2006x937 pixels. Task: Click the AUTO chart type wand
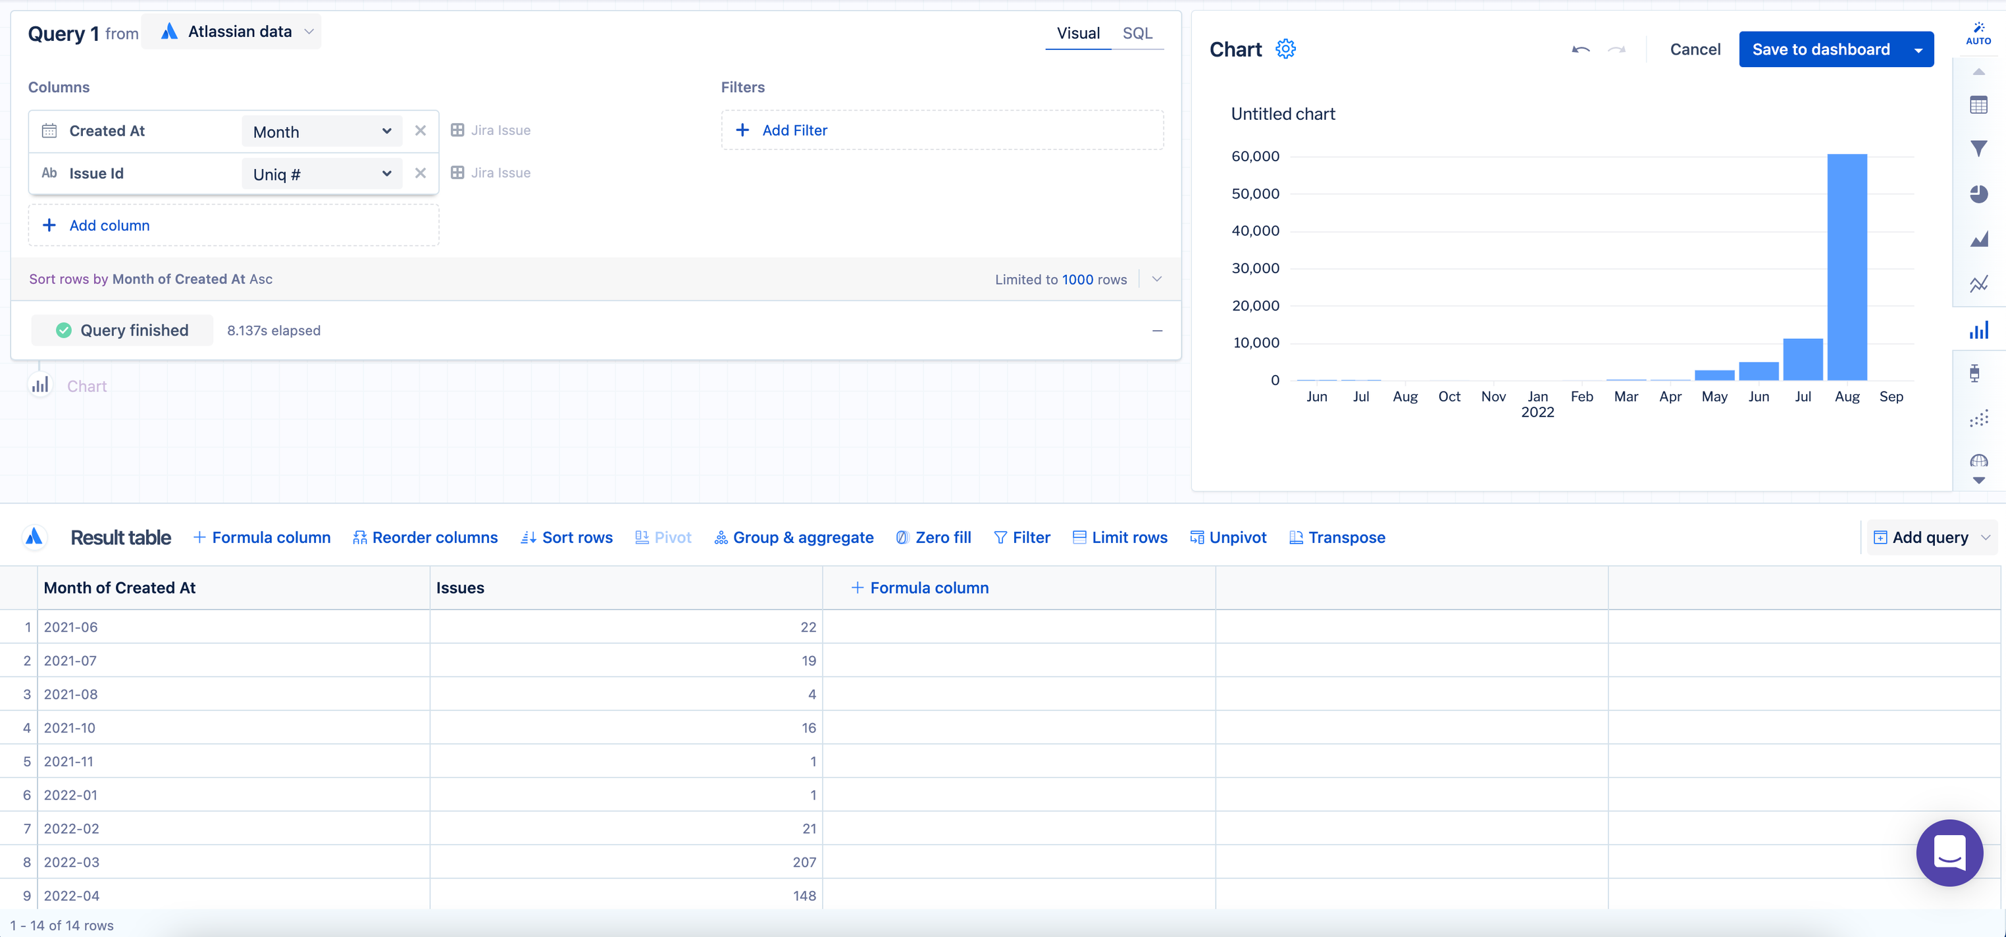[1978, 33]
